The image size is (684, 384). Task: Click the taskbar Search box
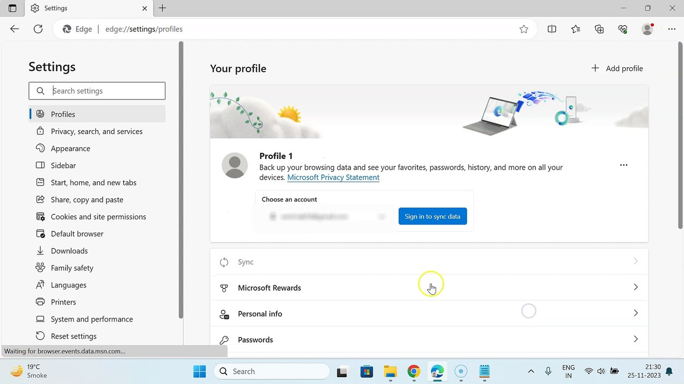point(271,371)
